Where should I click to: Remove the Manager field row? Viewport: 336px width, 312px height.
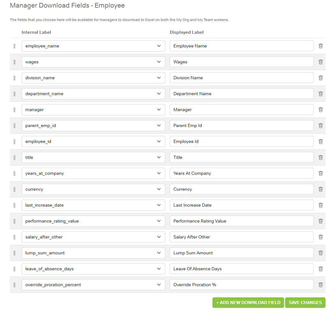(x=321, y=110)
